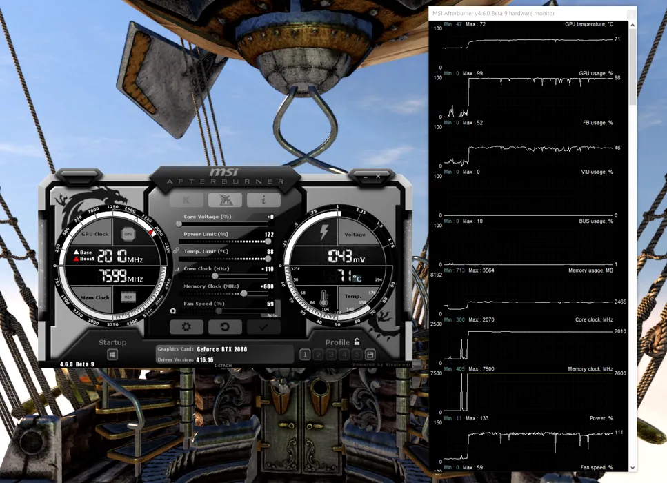Click the Core Voltage value +0
Screen dimensions: 667x483
click(x=270, y=217)
